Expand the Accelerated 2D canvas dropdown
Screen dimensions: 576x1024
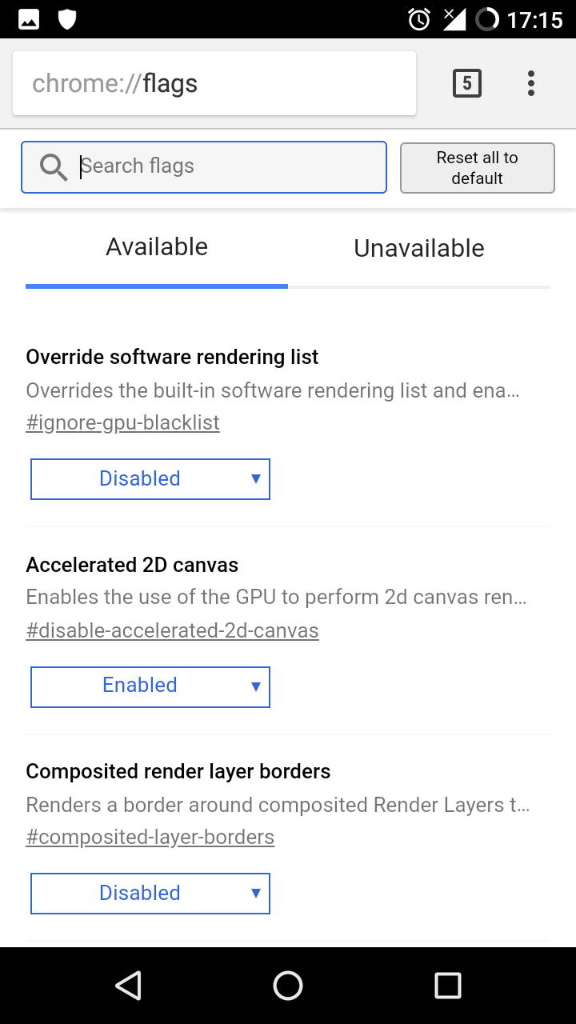pyautogui.click(x=150, y=686)
